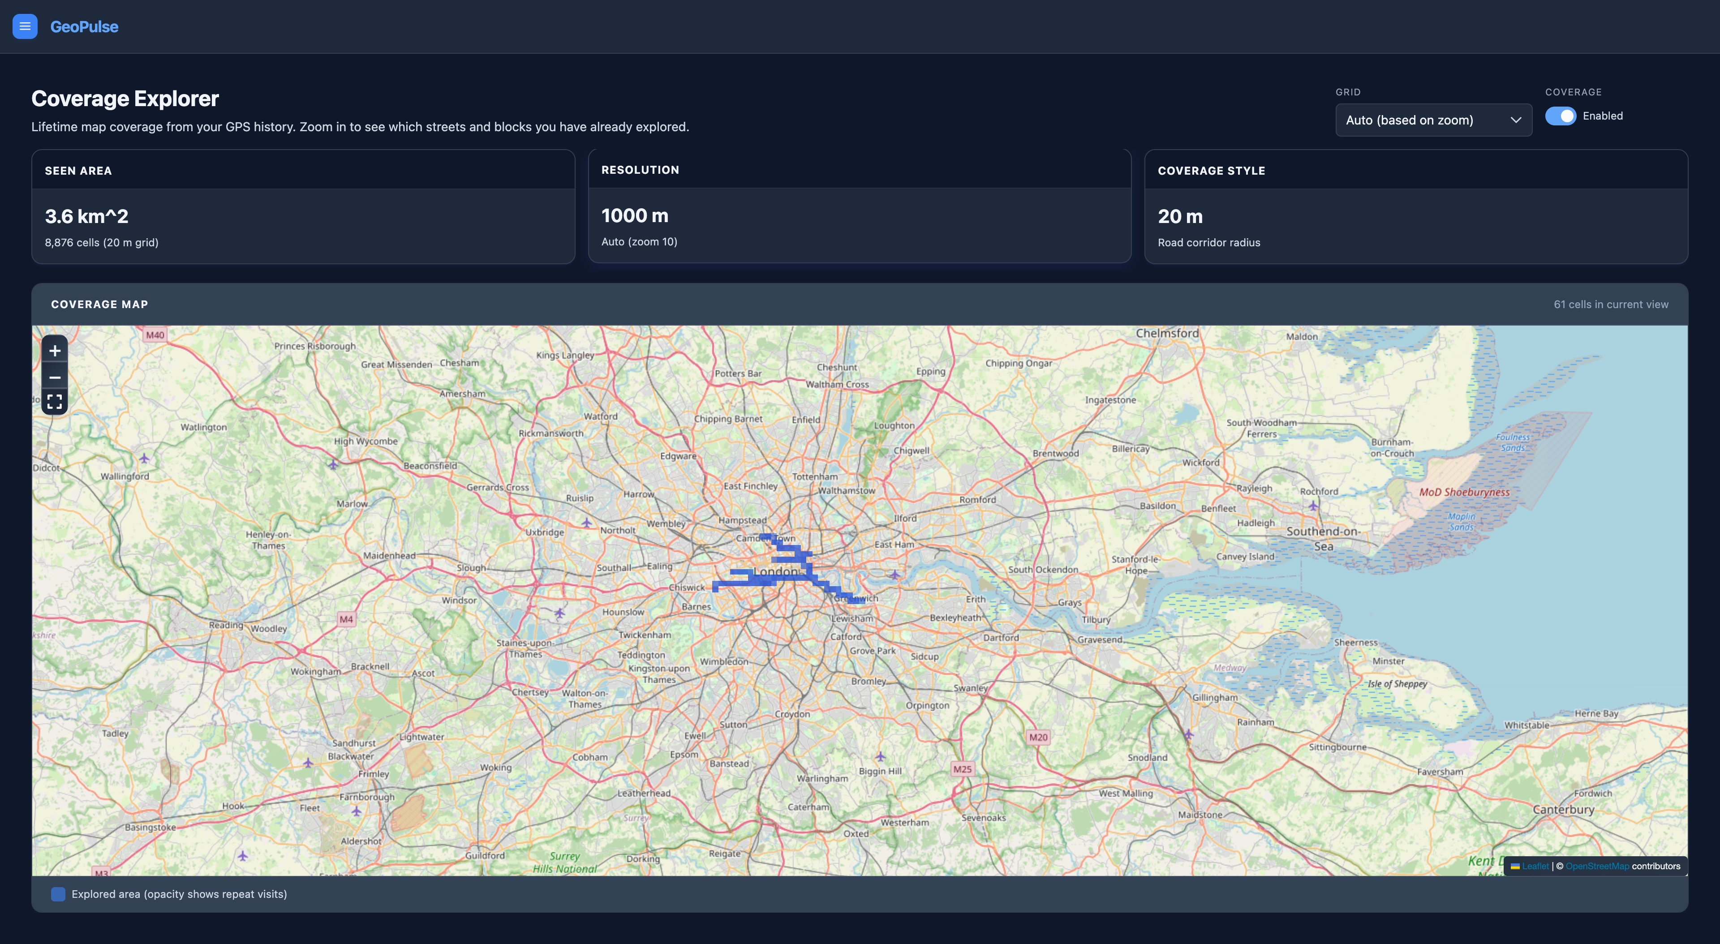
Task: Click the Explored area legend color swatch
Action: [58, 894]
